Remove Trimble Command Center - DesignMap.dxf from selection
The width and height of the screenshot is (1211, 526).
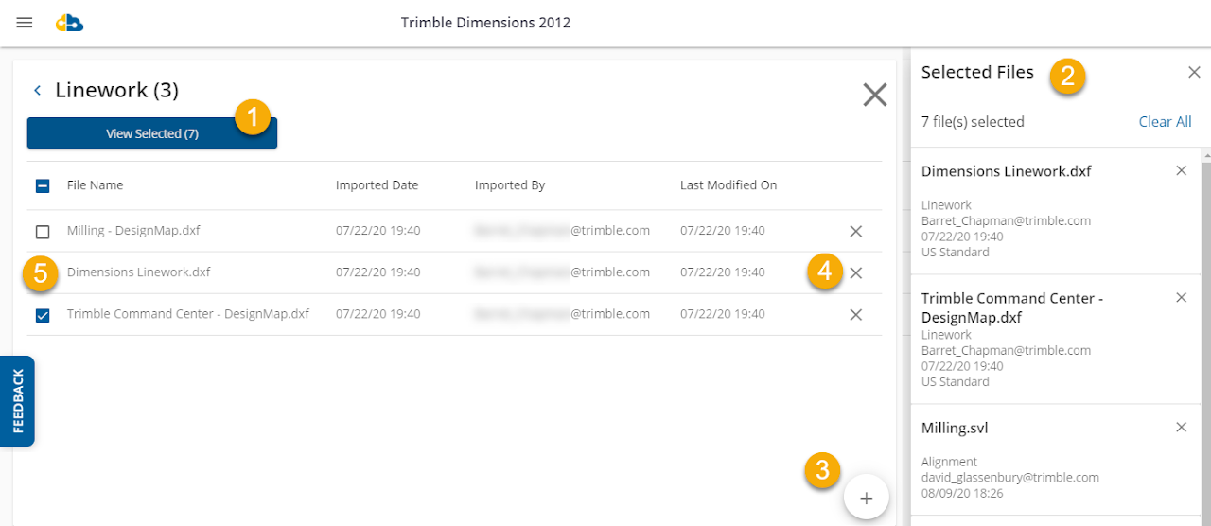[1181, 298]
